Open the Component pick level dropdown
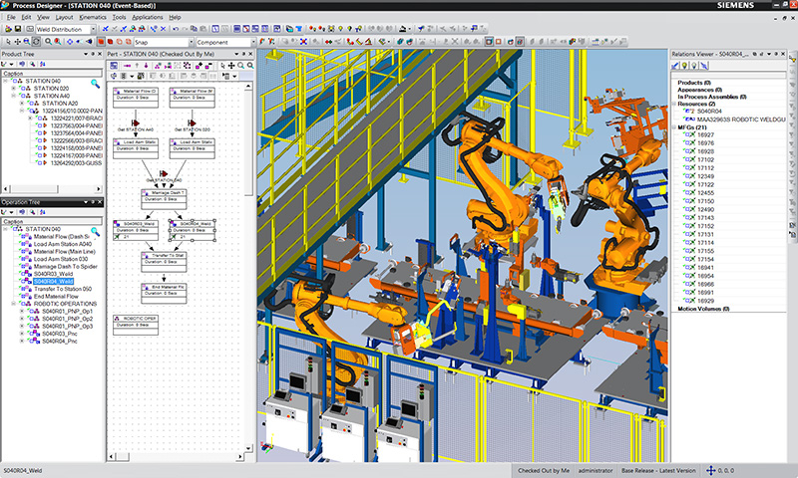 pyautogui.click(x=253, y=42)
